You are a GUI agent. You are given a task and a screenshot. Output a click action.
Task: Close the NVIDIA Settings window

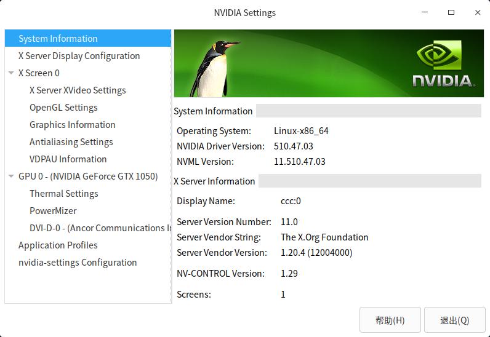478,12
